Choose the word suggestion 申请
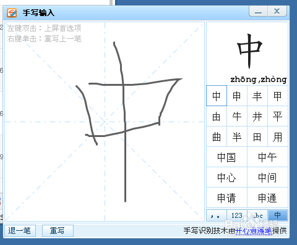 coord(226,197)
